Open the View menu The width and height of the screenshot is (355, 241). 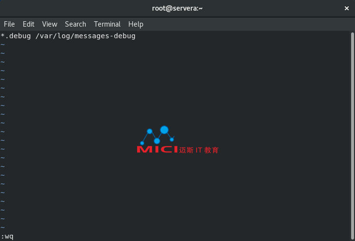click(49, 24)
